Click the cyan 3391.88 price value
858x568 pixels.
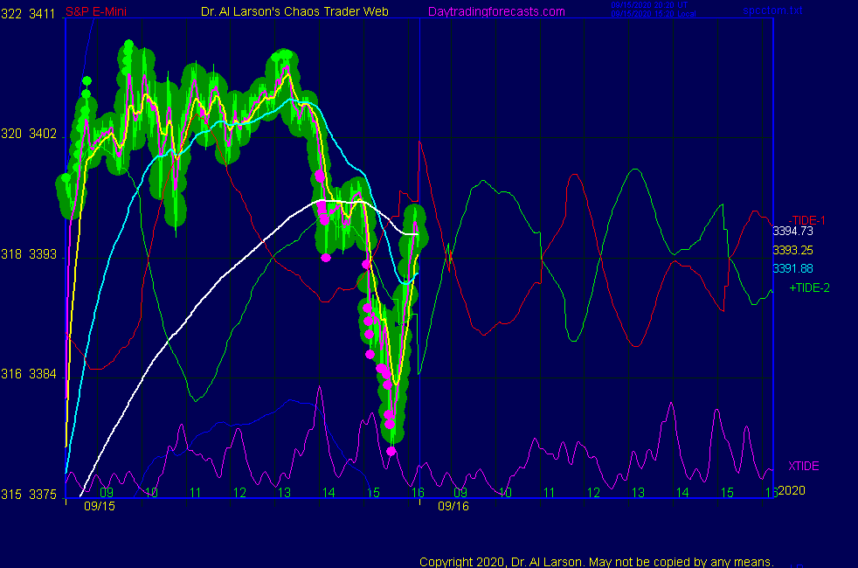point(792,268)
